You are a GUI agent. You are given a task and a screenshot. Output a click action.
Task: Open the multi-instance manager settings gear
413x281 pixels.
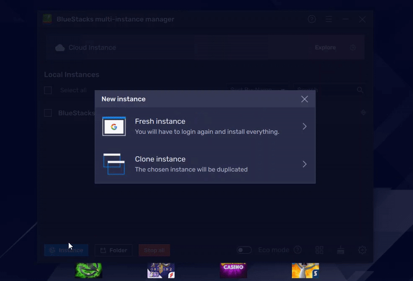pyautogui.click(x=362, y=250)
